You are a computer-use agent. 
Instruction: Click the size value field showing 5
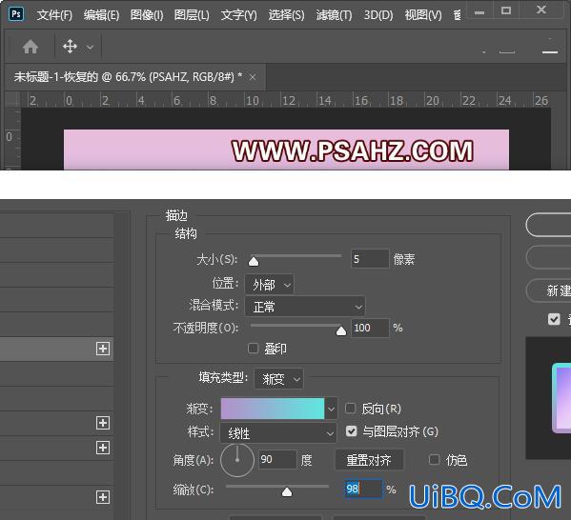coord(370,259)
